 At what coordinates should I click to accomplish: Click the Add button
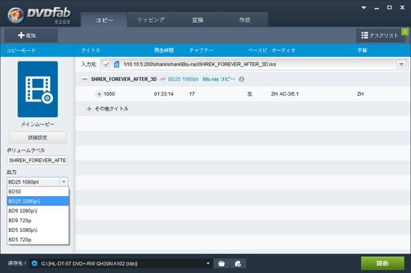tap(30, 35)
